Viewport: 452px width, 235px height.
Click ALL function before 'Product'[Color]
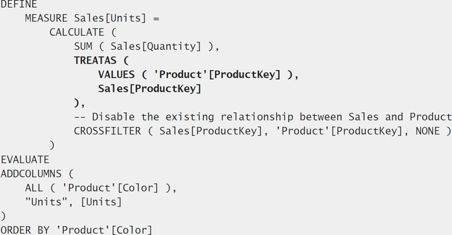tap(34, 187)
